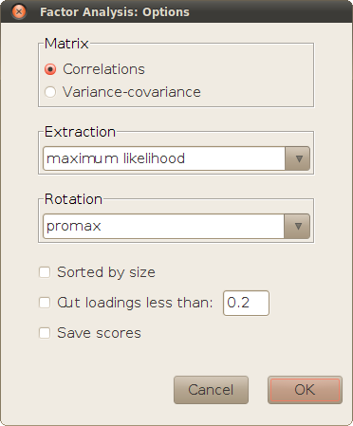353x426 pixels.
Task: Choose the Variance-covariance radio button
Action: click(50, 92)
